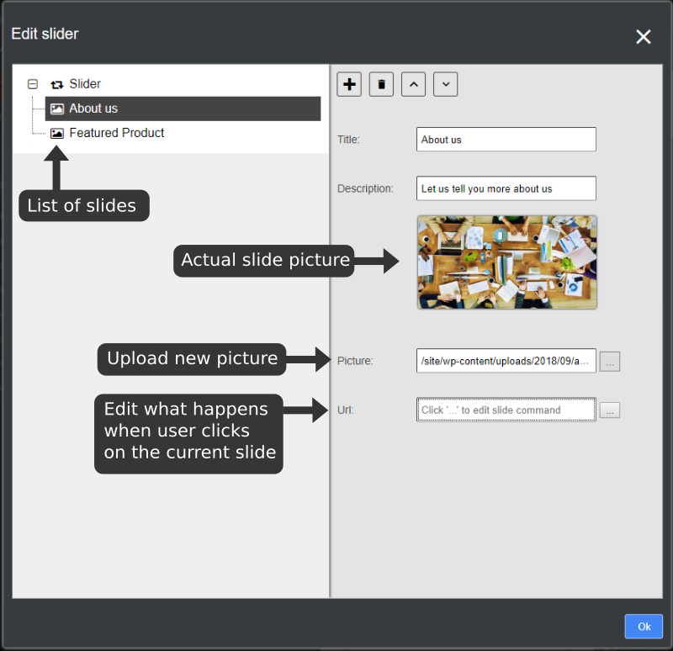The image size is (673, 651).
Task: Click the slide picture preview
Action: coord(506,262)
